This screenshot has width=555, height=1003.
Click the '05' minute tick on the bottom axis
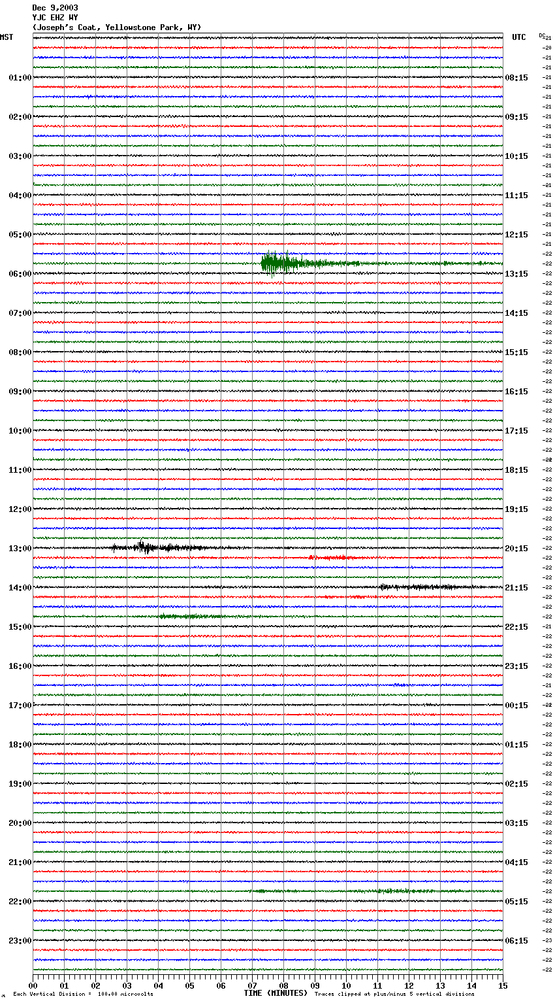189,985
